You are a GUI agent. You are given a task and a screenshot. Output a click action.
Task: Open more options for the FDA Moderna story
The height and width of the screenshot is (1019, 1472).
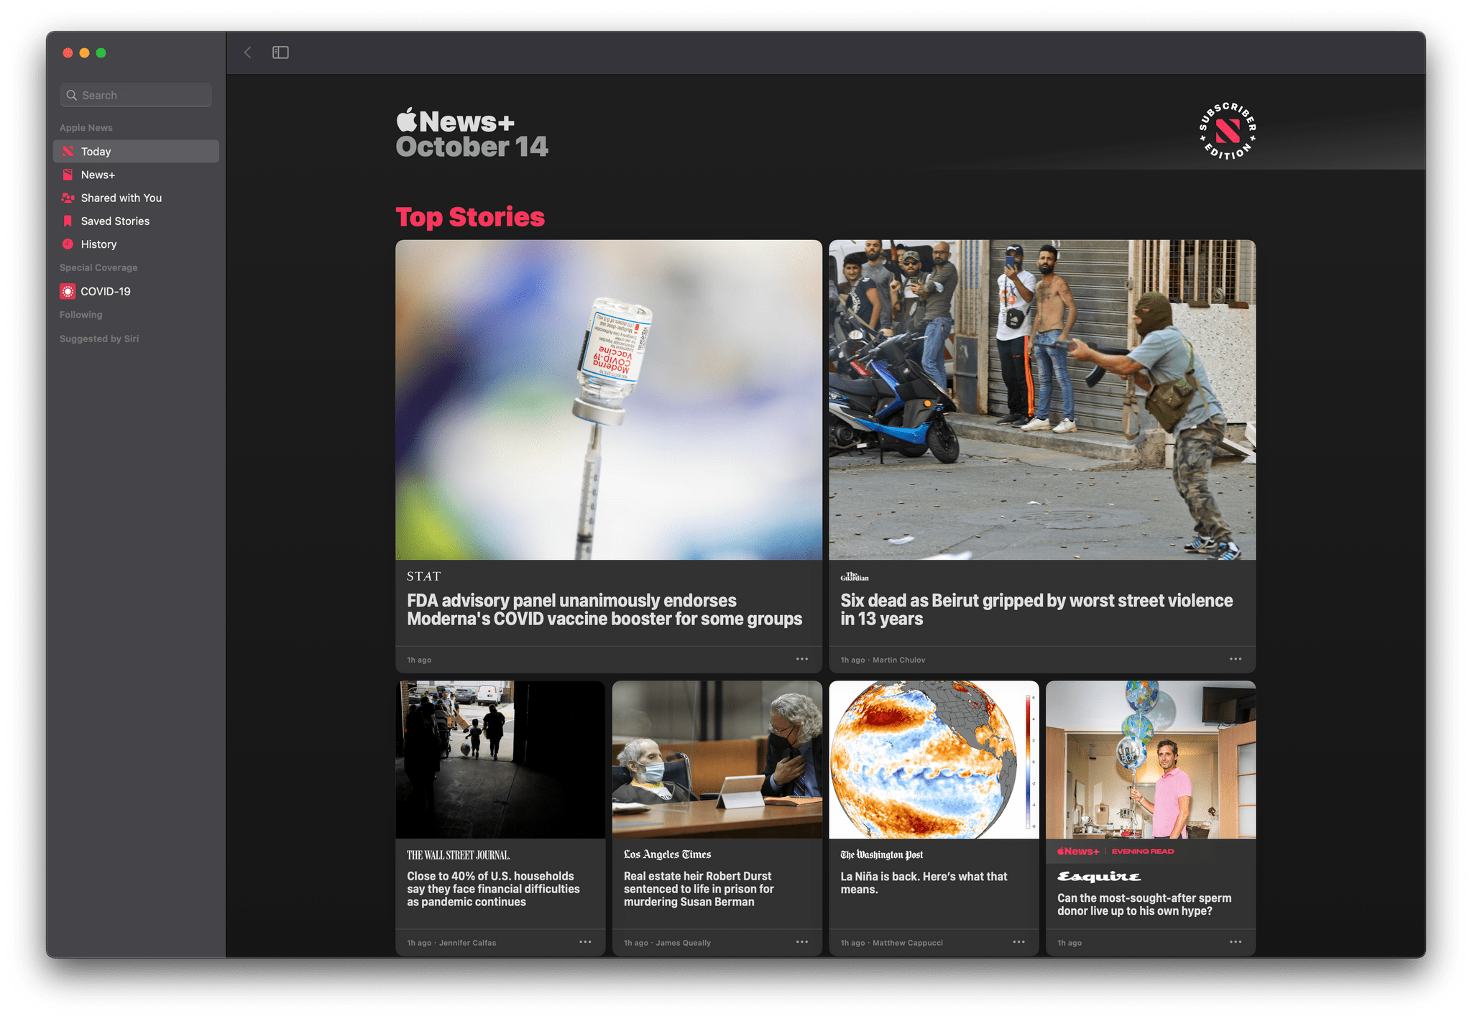pyautogui.click(x=802, y=659)
